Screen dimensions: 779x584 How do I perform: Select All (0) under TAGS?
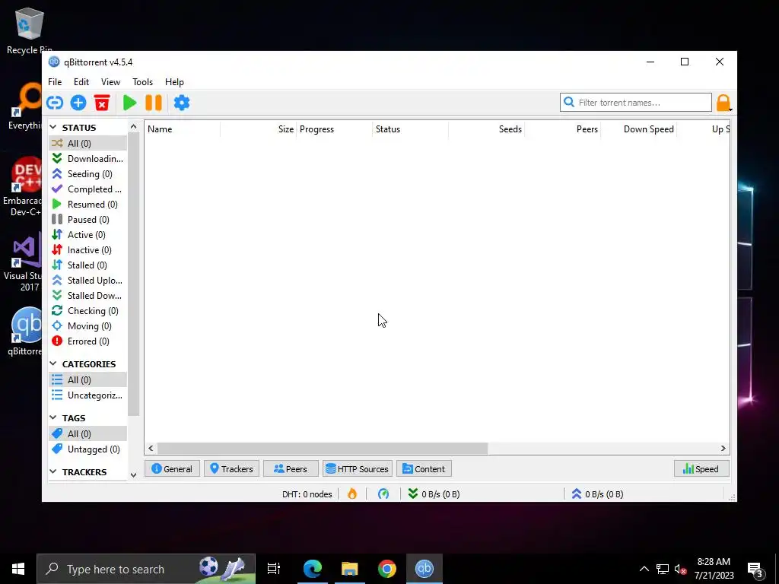(88, 434)
